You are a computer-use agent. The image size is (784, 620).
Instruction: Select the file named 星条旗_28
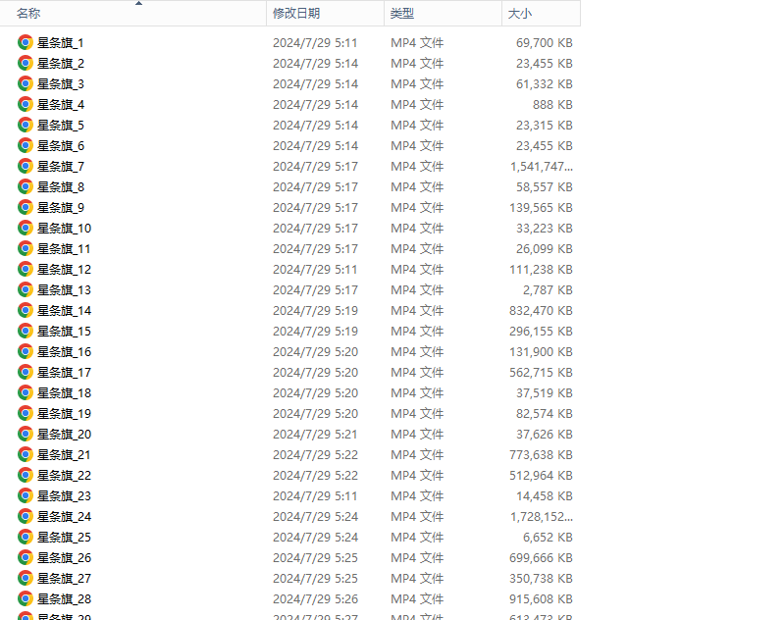64,599
